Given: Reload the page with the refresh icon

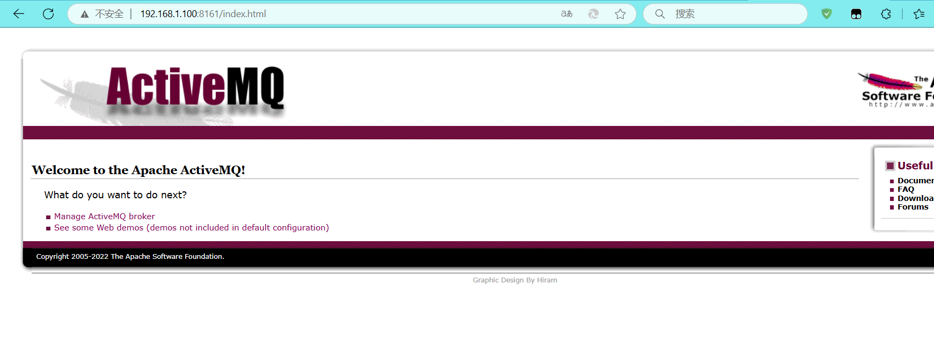Looking at the screenshot, I should 48,14.
